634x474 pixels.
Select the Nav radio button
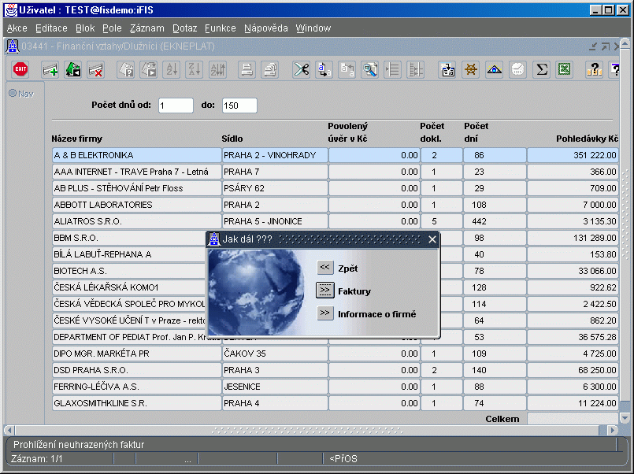pos(13,94)
